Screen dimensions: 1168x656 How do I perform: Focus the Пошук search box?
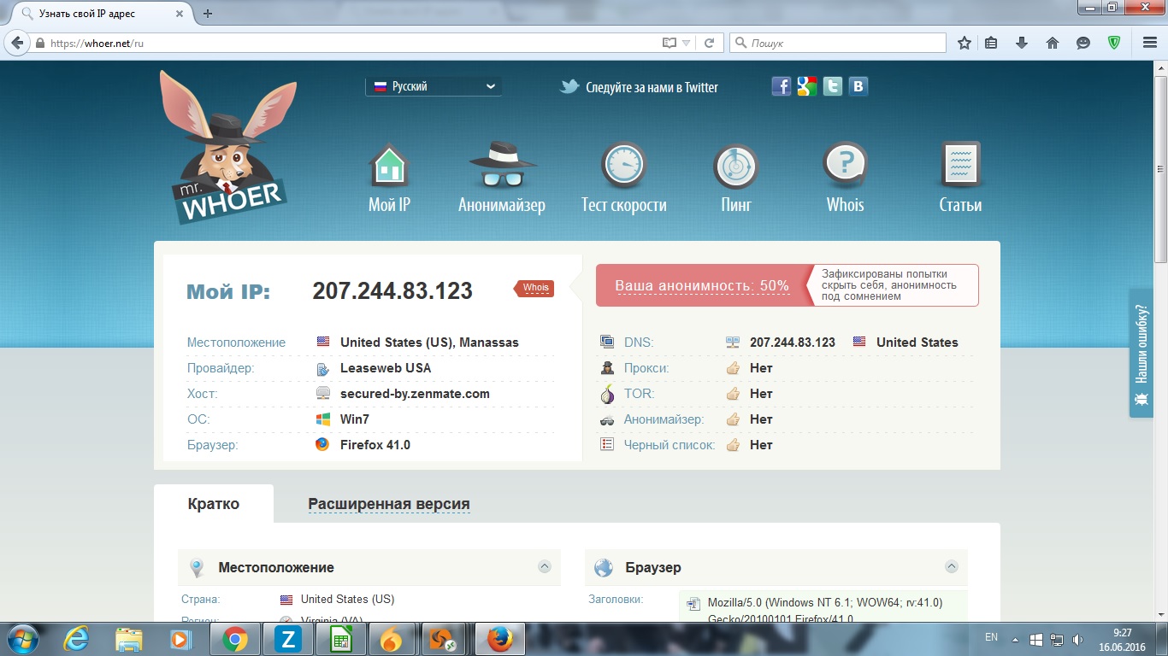click(x=838, y=43)
